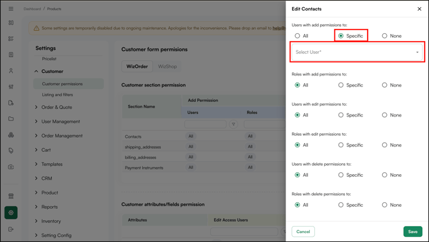Image resolution: width=429 pixels, height=242 pixels.
Task: Open the Select User dropdown
Action: (x=357, y=52)
